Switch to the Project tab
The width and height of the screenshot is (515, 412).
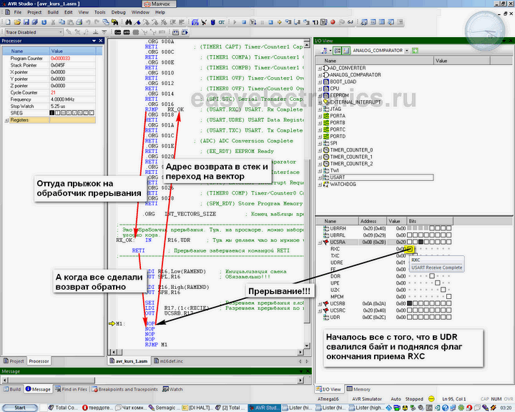click(14, 361)
